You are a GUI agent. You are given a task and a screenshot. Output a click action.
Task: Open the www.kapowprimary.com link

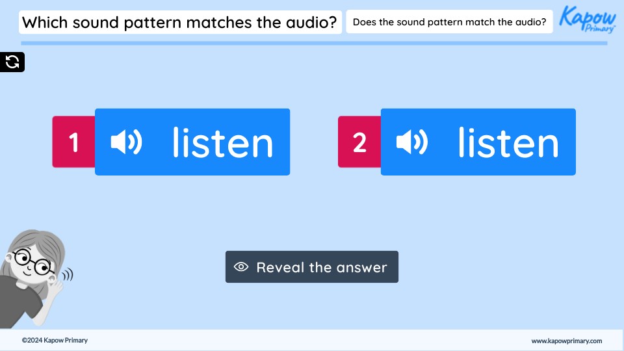pyautogui.click(x=566, y=341)
